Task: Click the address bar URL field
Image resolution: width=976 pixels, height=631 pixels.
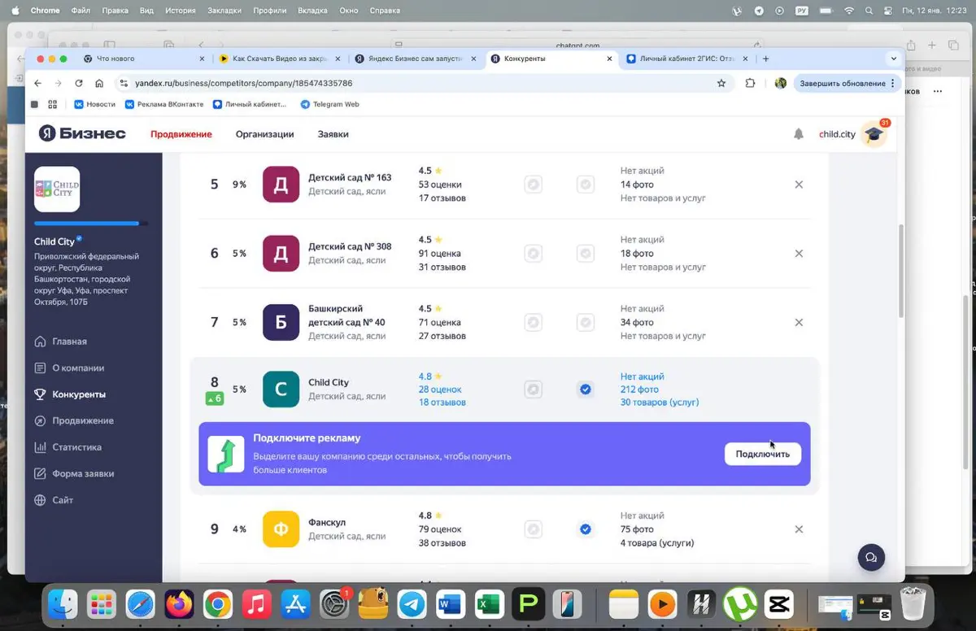Action: coord(423,83)
